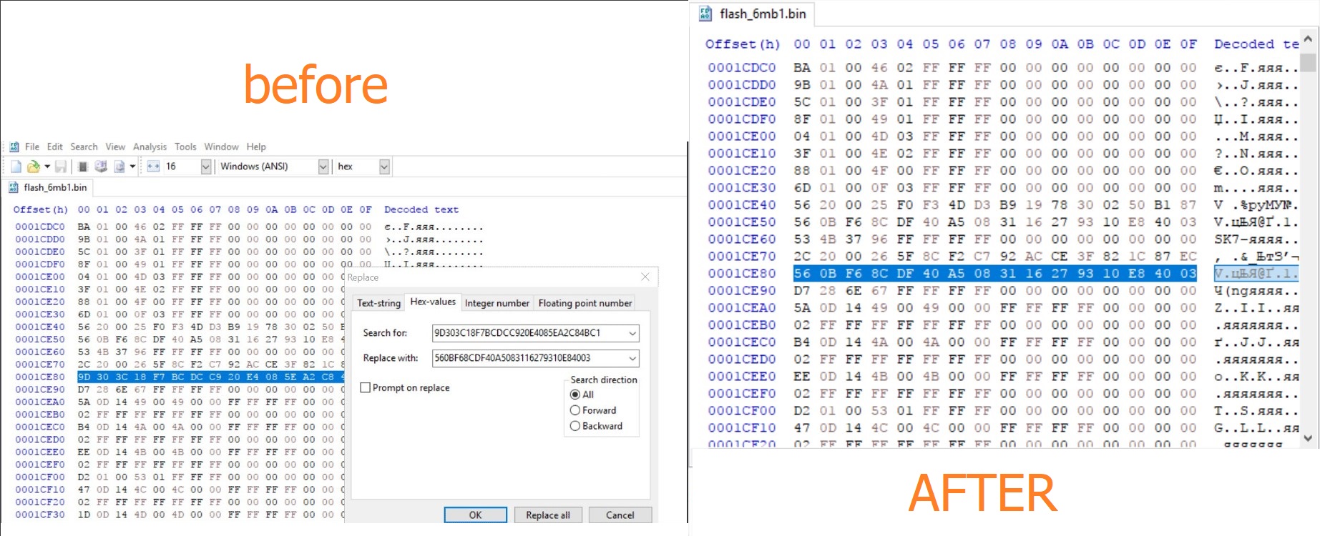Screen dimensions: 1320x536
Task: Click the Open file folder icon
Action: tap(33, 167)
